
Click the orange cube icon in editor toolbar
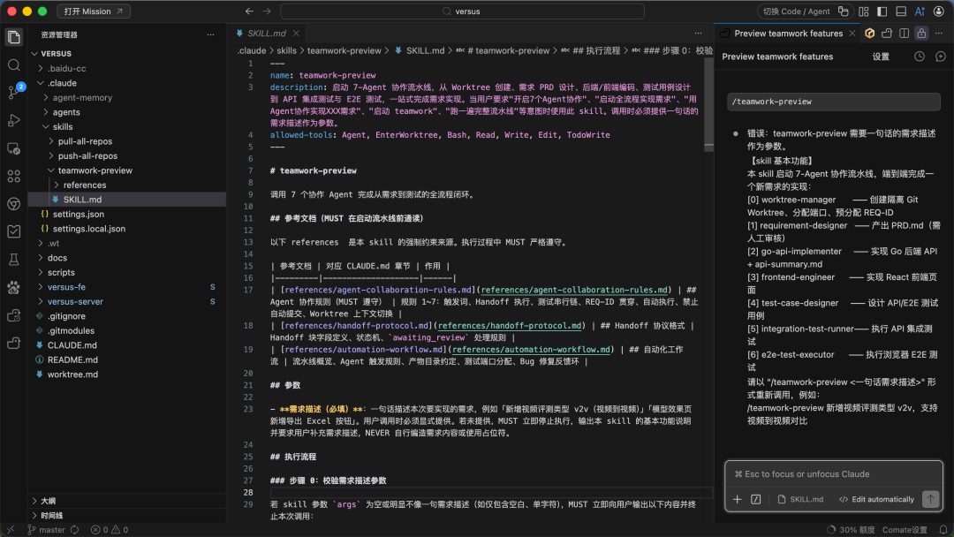(x=869, y=34)
